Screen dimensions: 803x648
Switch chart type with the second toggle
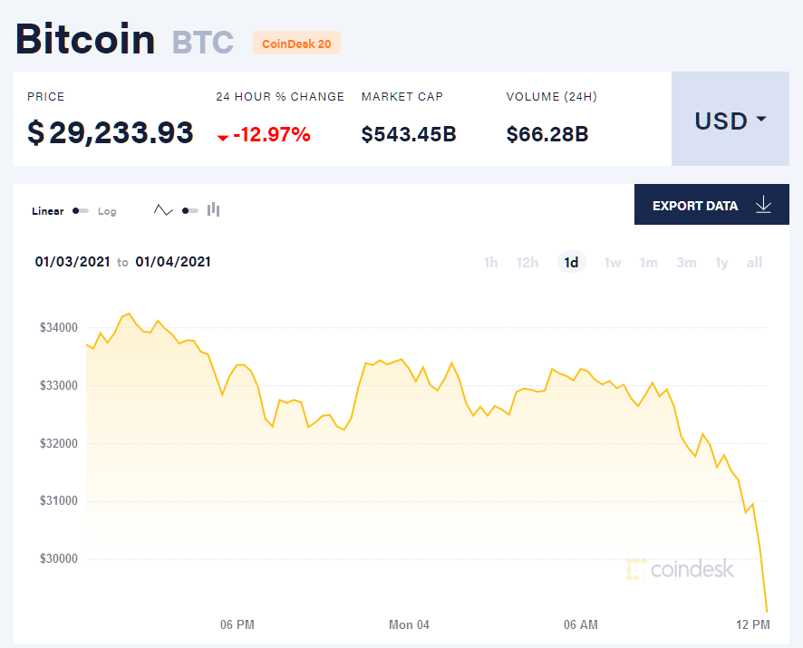click(x=189, y=209)
